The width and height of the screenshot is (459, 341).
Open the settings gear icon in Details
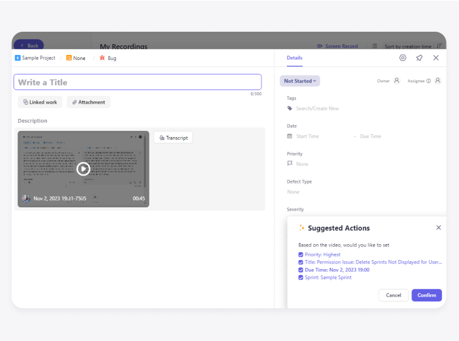pyautogui.click(x=402, y=58)
